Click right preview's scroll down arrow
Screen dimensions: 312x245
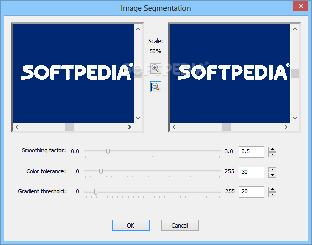[x=295, y=118]
